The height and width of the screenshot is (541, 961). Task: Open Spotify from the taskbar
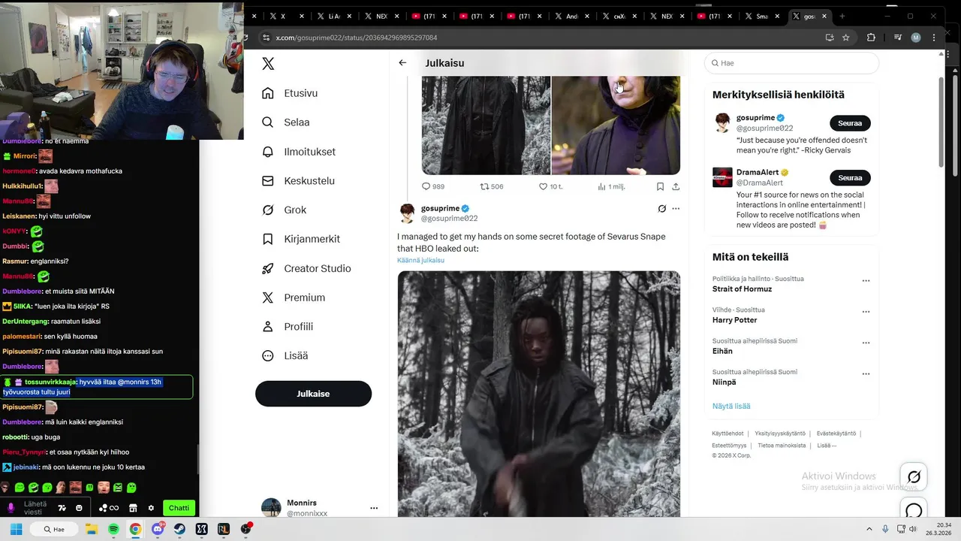[113, 529]
